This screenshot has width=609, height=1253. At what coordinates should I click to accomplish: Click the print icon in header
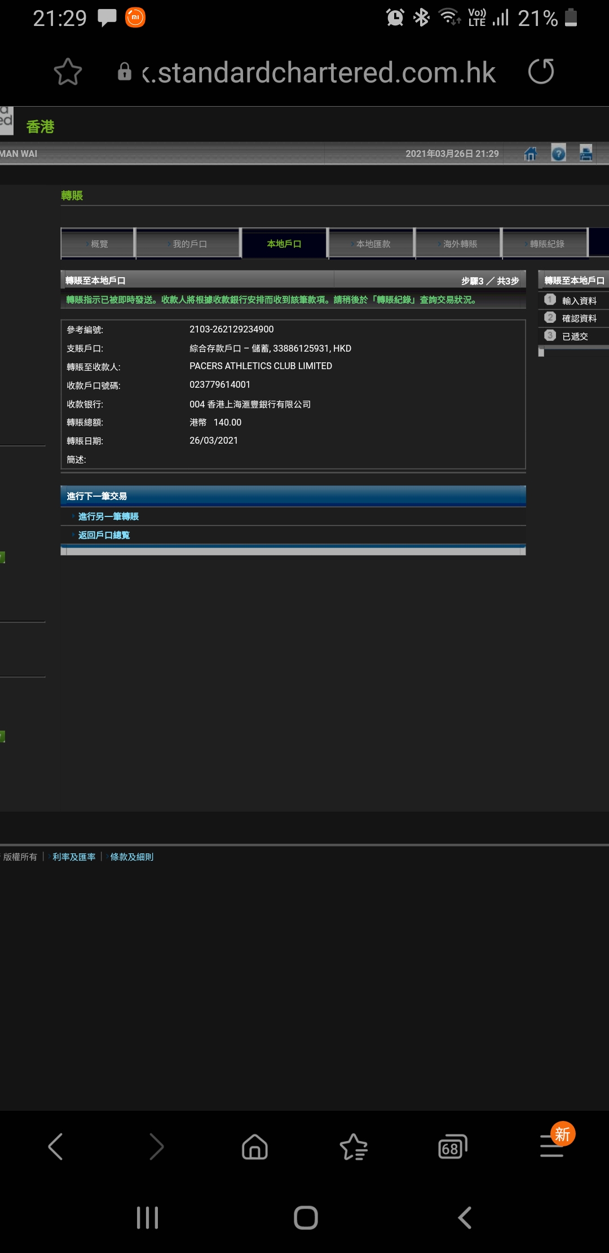(586, 154)
